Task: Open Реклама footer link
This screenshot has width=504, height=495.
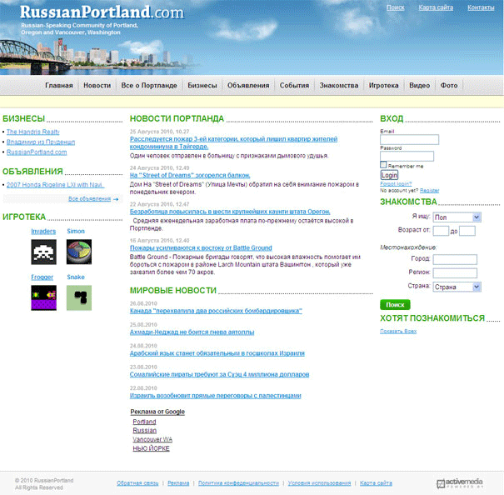Action: (178, 483)
